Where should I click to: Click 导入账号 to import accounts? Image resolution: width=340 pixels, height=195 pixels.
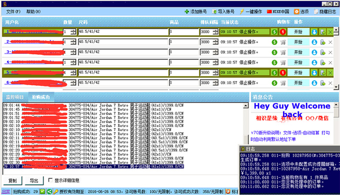coord(223,12)
